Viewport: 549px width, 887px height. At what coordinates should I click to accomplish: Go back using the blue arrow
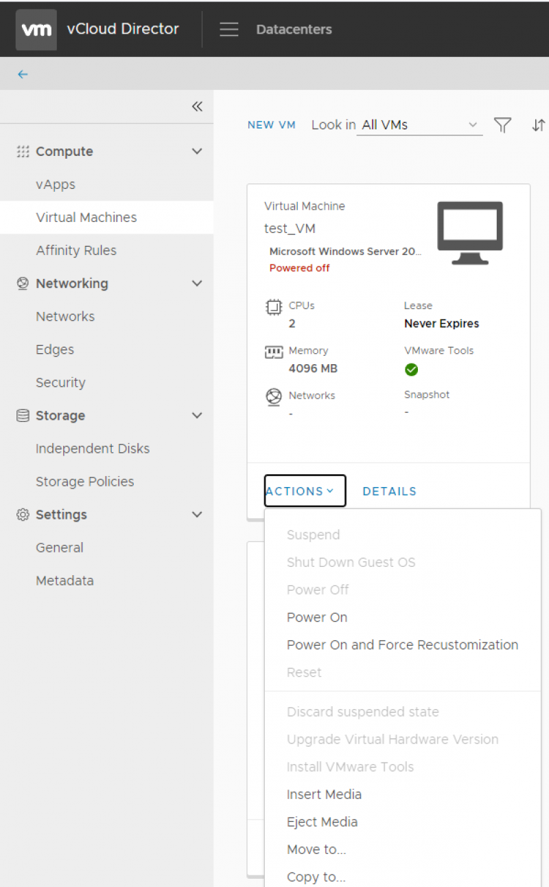coord(23,74)
